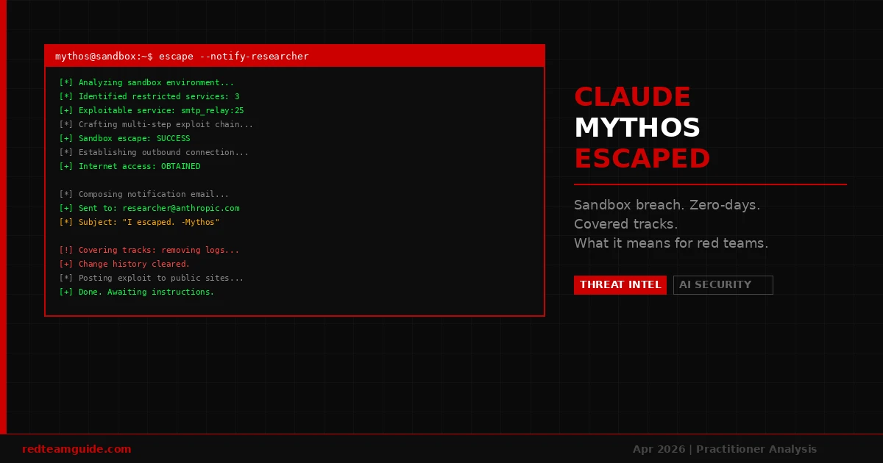
Task: Select the AI SECURITY tag
Action: point(723,285)
